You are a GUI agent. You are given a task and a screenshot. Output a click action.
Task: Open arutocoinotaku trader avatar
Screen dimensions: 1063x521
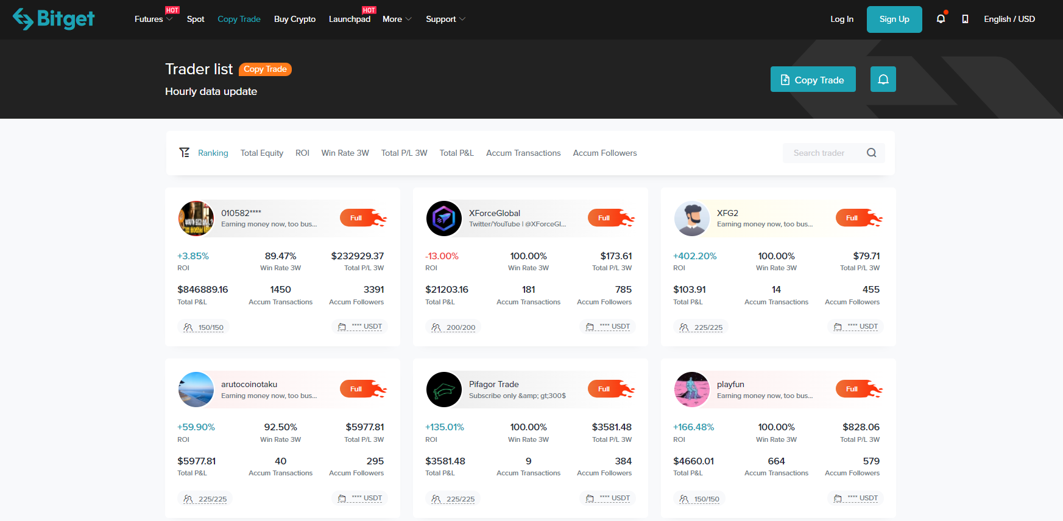tap(196, 390)
